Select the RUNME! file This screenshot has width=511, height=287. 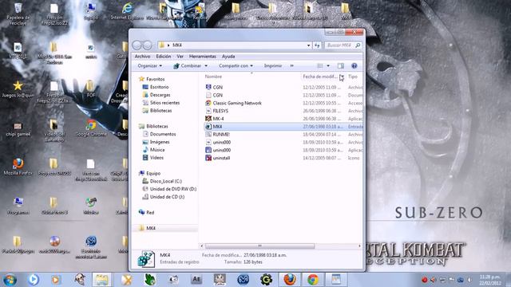point(221,135)
